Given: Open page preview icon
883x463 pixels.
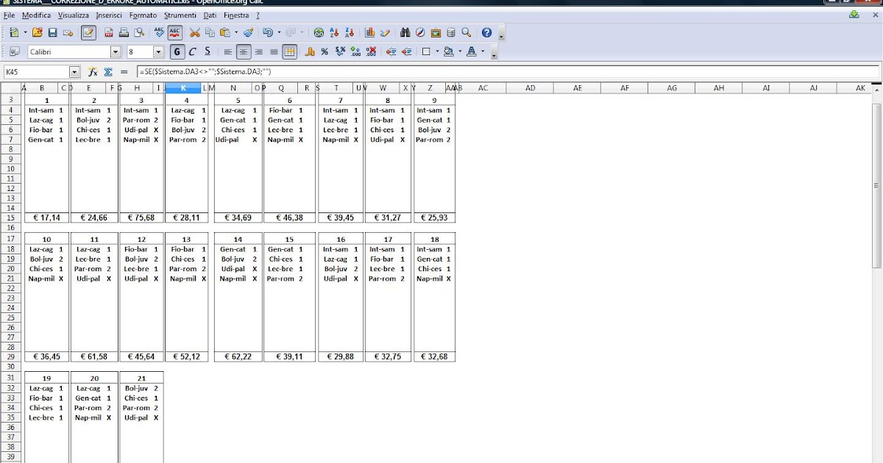Looking at the screenshot, I should coord(139,32).
